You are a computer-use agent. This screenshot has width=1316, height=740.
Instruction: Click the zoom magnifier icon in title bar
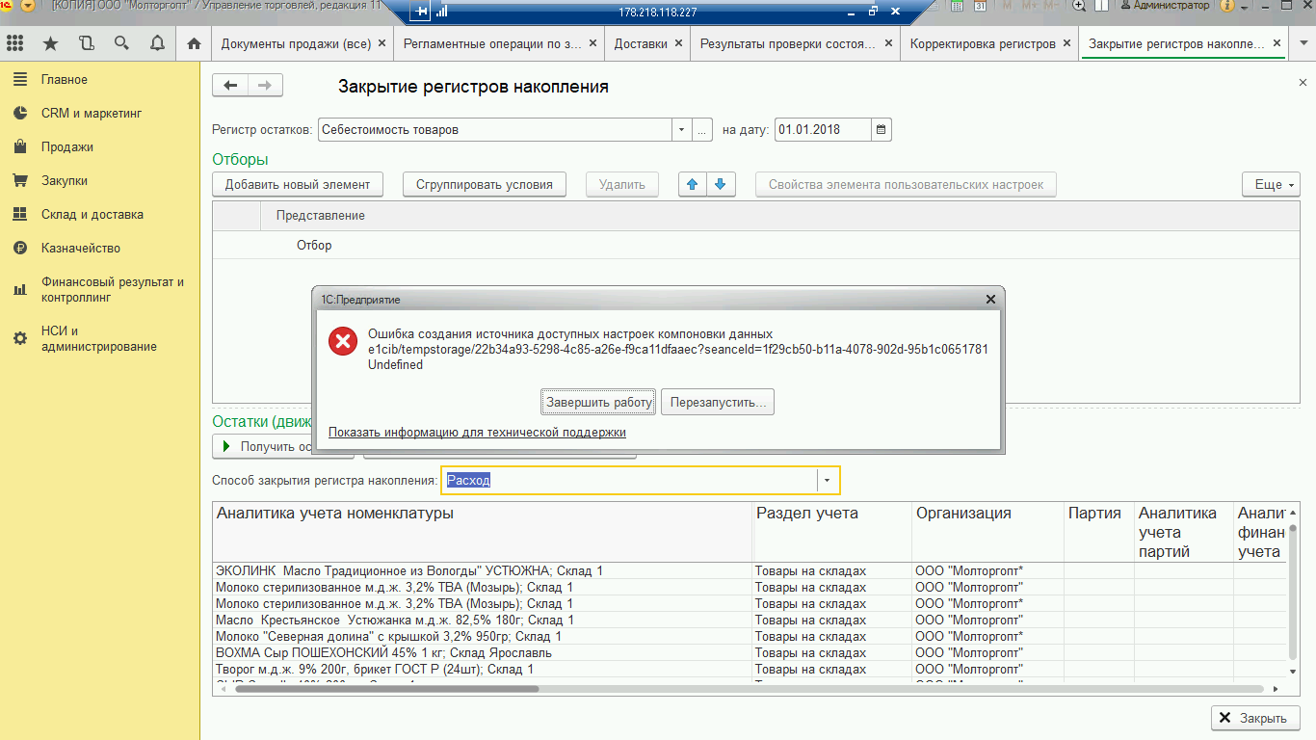tap(1078, 6)
